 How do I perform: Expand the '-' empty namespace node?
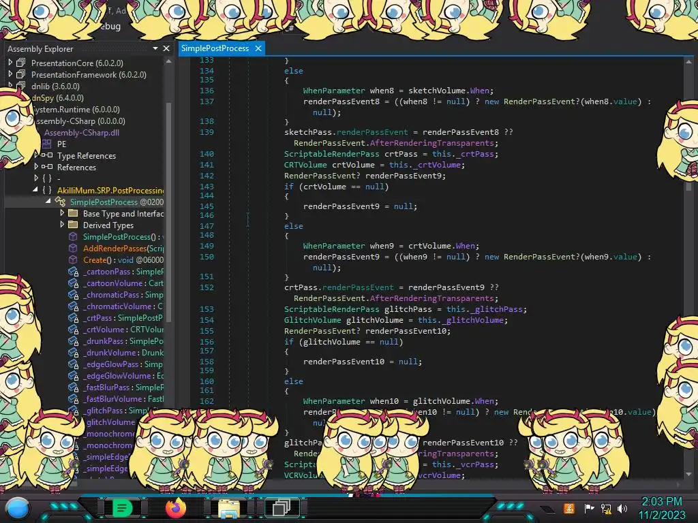[37, 178]
